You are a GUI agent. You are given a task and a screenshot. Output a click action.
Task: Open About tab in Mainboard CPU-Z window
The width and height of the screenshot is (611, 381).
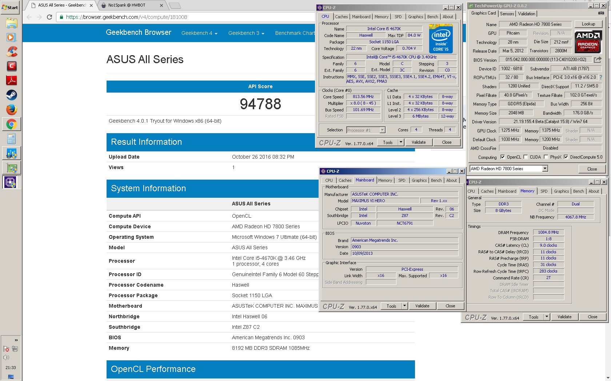click(452, 180)
